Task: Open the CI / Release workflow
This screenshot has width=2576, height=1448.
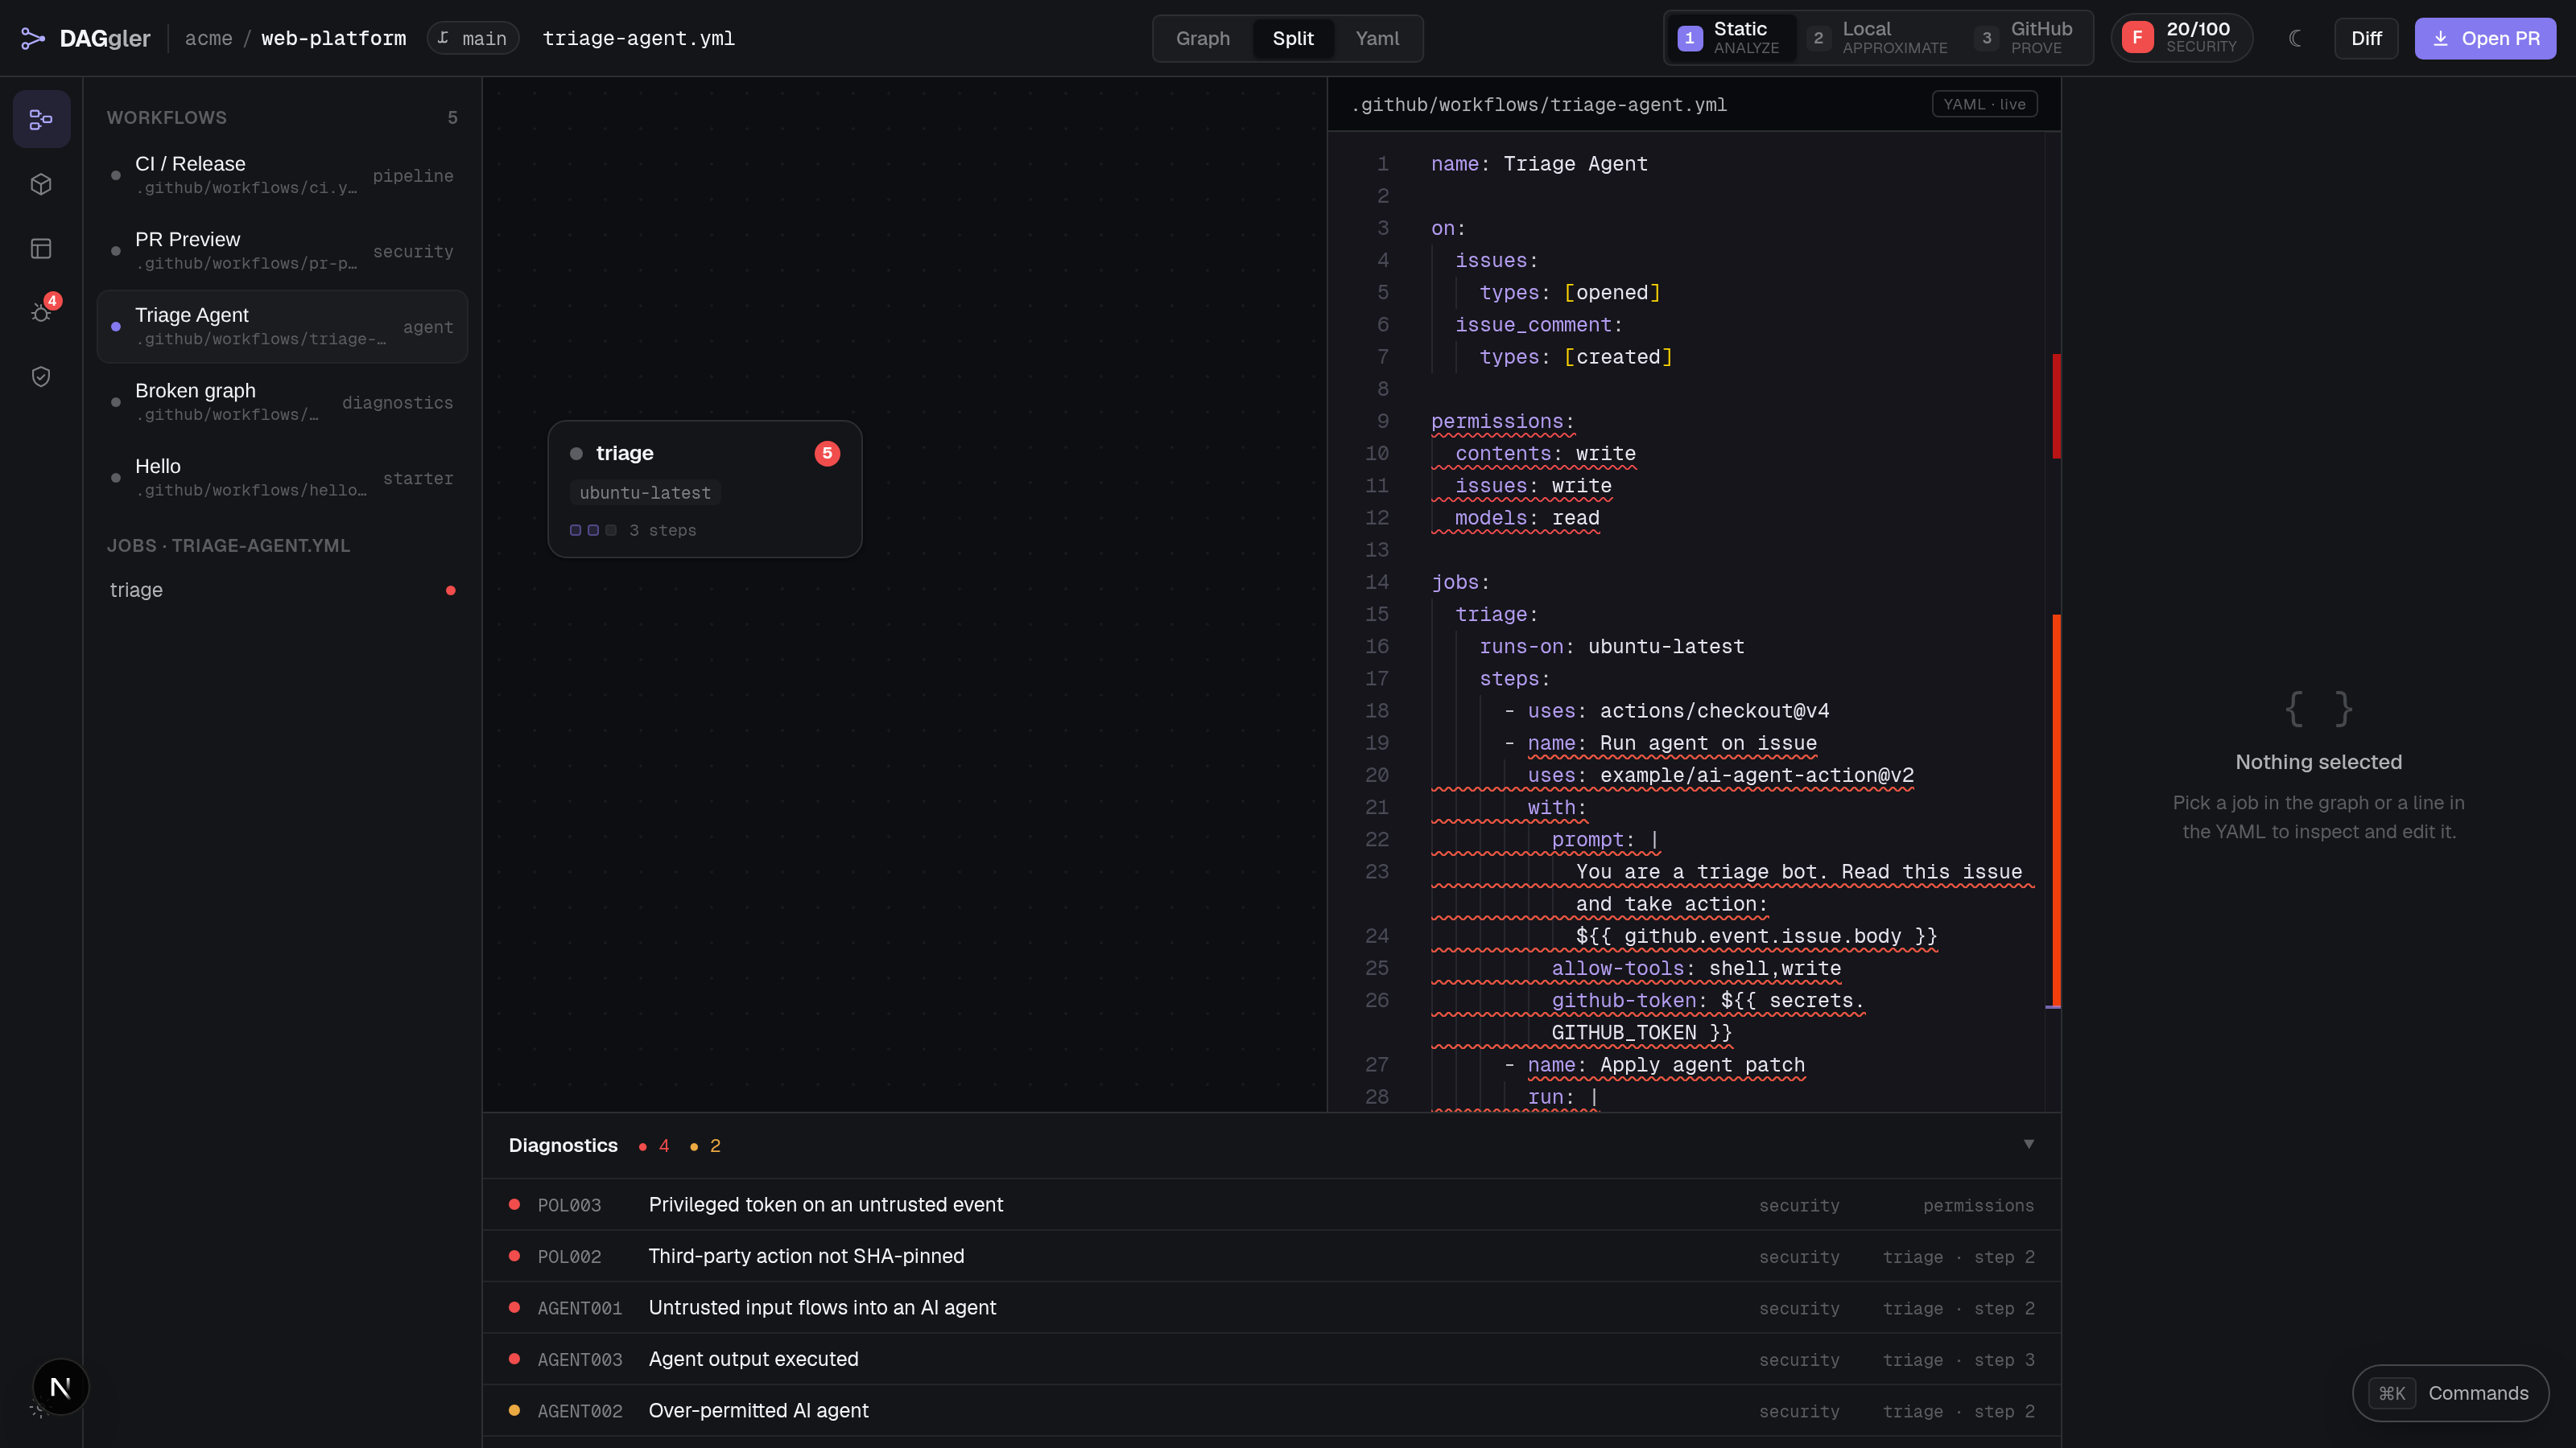Action: [x=283, y=175]
